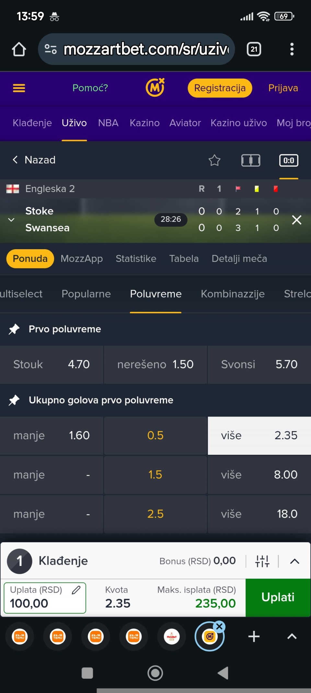Screen dimensions: 311x693
Task: Deselect the više 2.35 odds
Action: 259,435
